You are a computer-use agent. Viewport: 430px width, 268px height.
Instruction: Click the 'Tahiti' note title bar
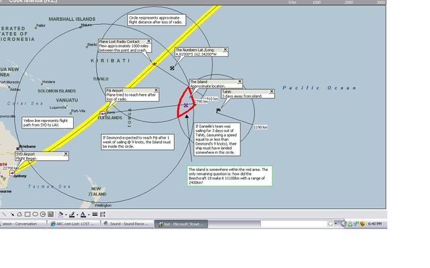(246, 92)
